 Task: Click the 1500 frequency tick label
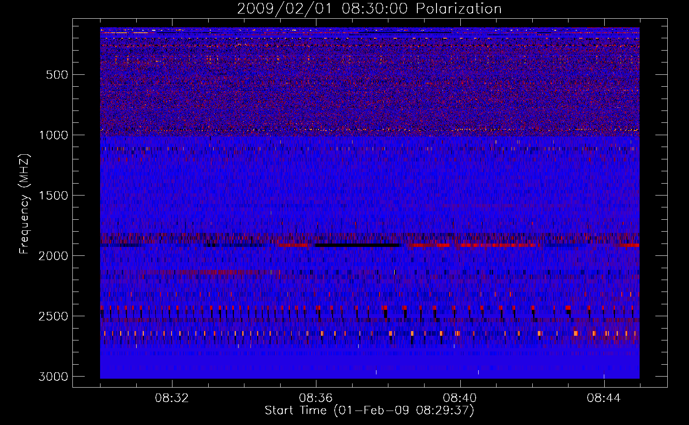pyautogui.click(x=53, y=195)
